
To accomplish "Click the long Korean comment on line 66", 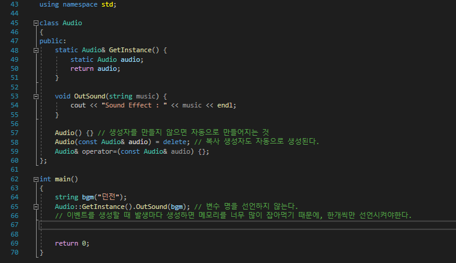I will click(233, 216).
